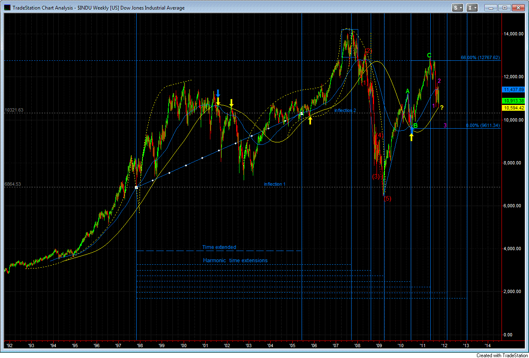Click the '01 year label on time axis
529x358 pixels.
point(205,345)
